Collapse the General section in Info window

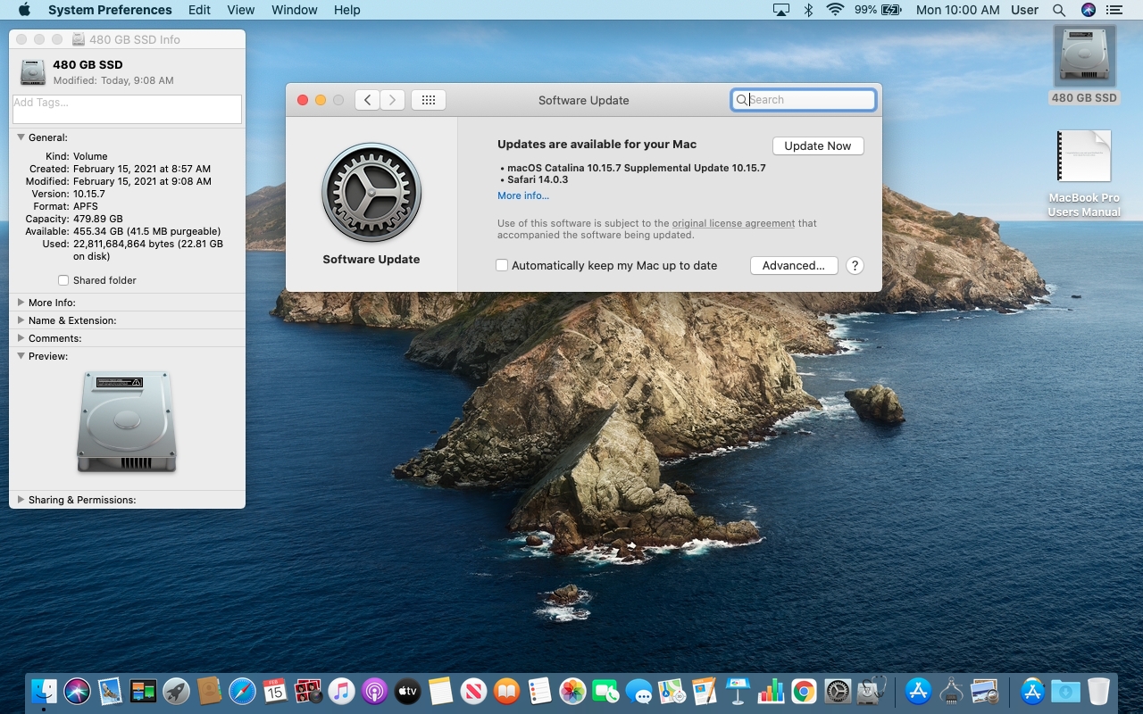coord(21,137)
